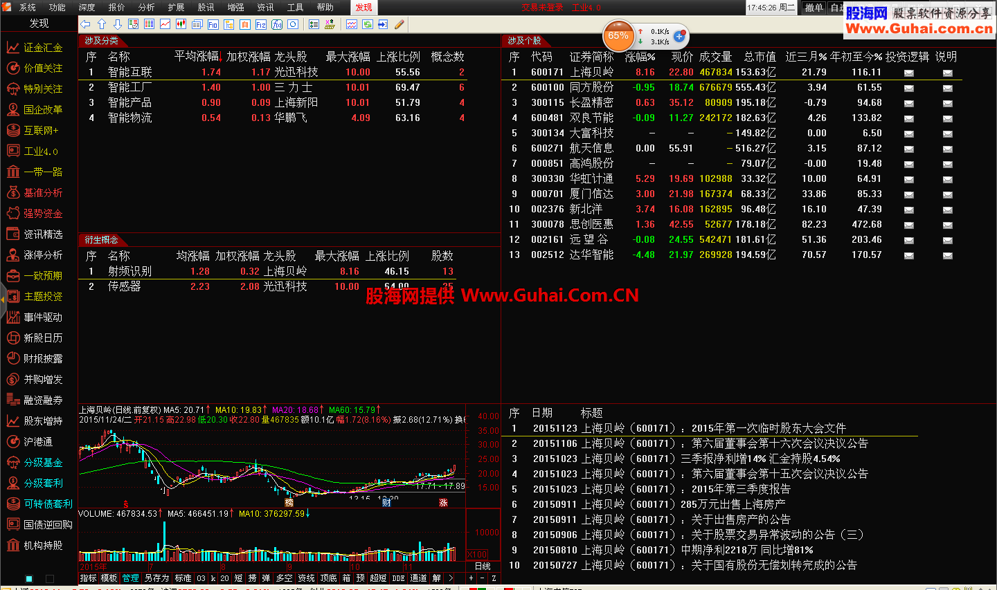Select the 通道 indicator tab

[418, 578]
